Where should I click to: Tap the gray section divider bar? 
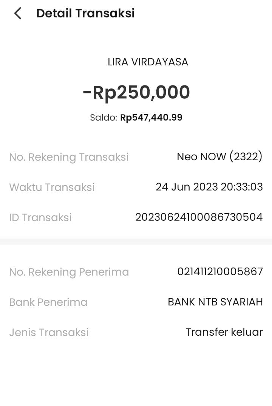point(136,241)
